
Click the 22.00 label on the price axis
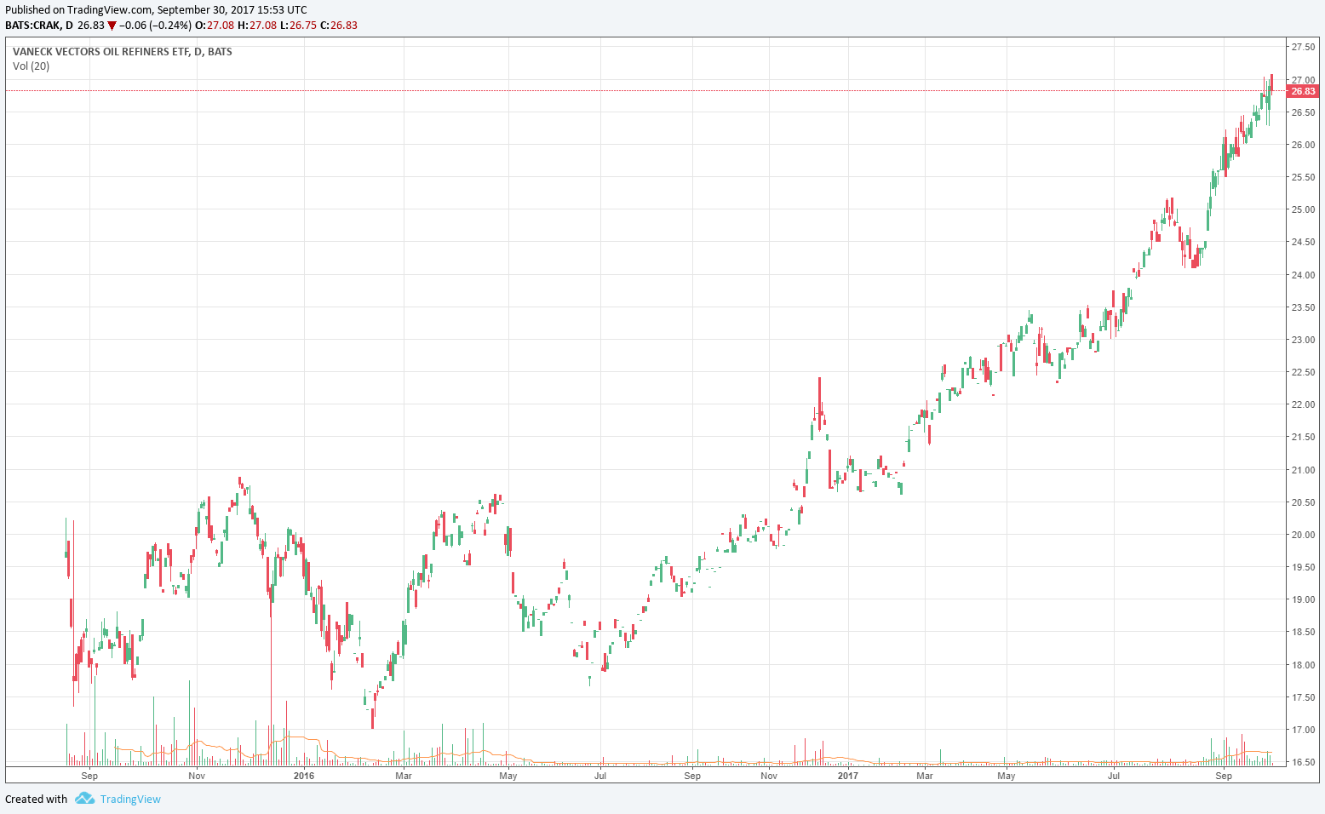(1302, 404)
